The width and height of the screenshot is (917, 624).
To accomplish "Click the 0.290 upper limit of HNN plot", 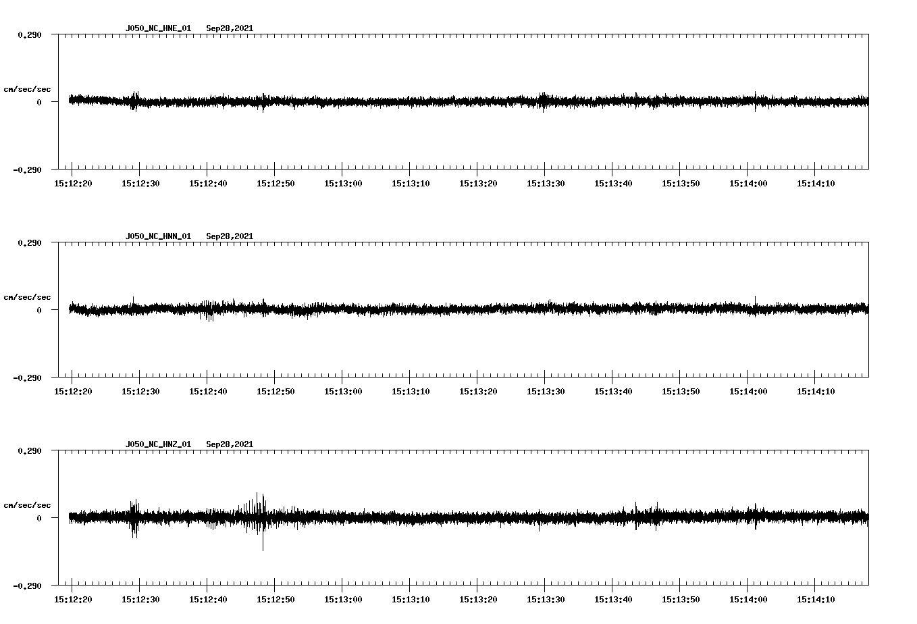I will point(30,242).
